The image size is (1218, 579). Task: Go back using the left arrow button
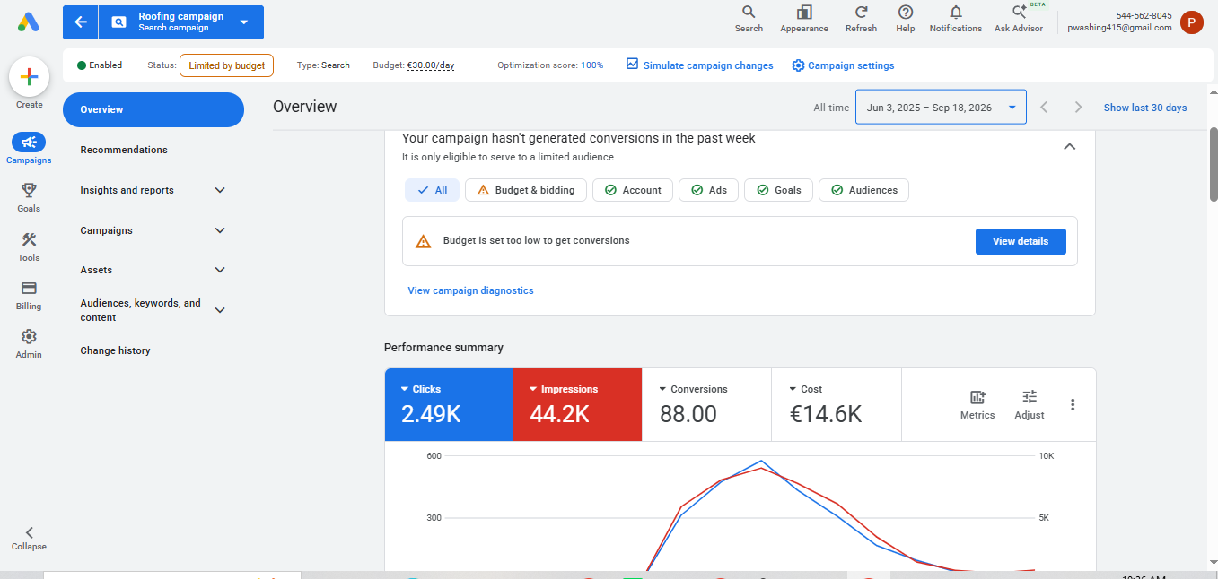81,22
